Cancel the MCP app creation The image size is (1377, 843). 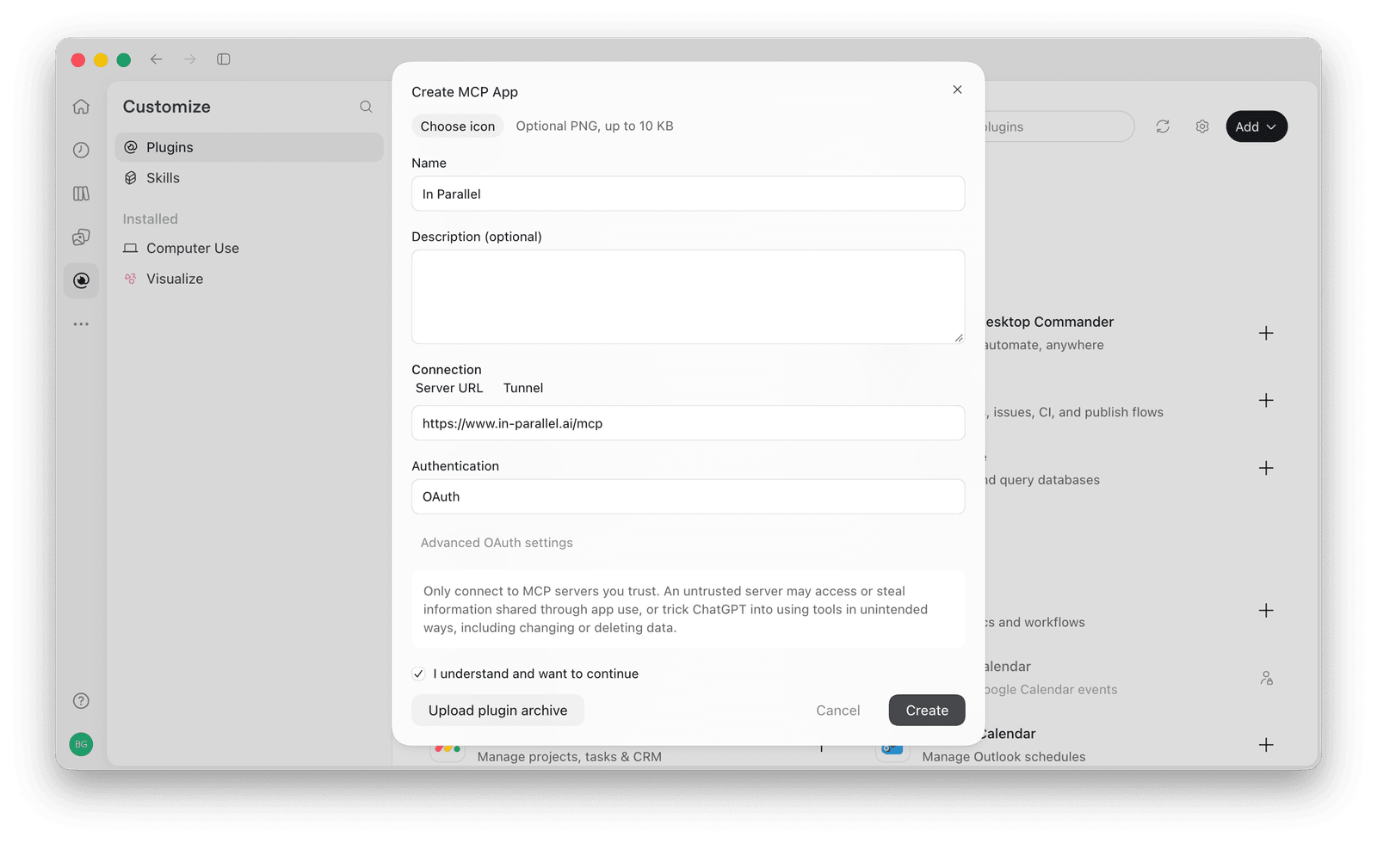[837, 711]
